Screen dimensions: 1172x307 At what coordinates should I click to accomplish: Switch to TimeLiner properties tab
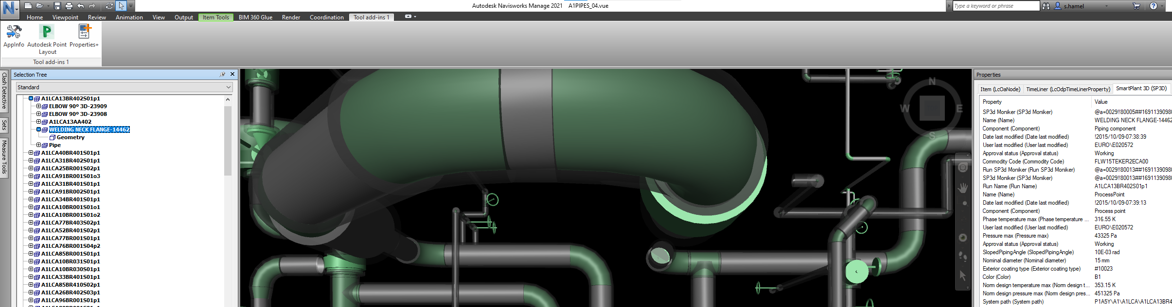click(x=1068, y=89)
